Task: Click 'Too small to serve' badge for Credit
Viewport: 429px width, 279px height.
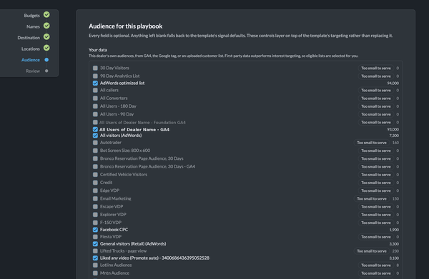Action: [x=376, y=183]
